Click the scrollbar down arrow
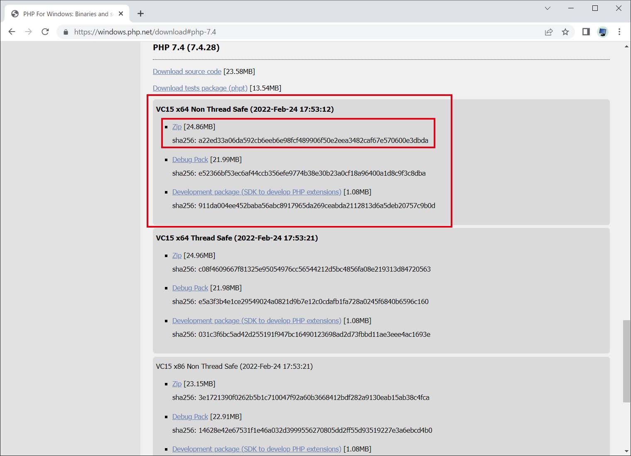Viewport: 631px width, 456px height. coord(626,451)
